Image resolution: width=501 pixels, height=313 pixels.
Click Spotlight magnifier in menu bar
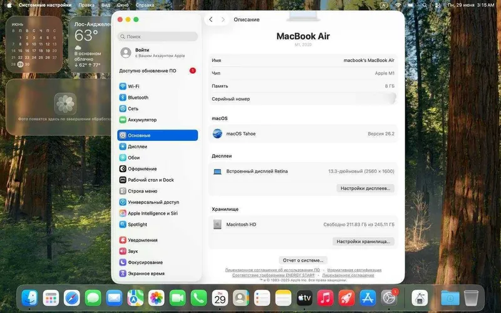[x=425, y=5]
